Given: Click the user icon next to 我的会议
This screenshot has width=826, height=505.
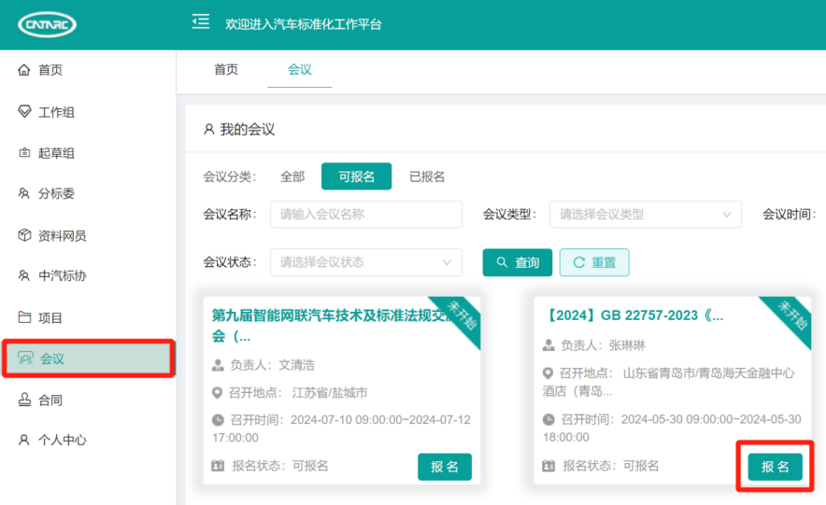Looking at the screenshot, I should click(x=209, y=129).
